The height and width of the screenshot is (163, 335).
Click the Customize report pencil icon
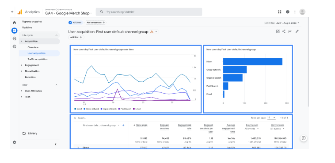coord(297,31)
